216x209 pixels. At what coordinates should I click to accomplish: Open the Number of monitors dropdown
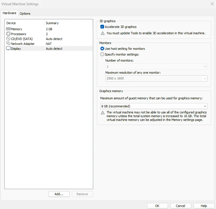click(156, 66)
